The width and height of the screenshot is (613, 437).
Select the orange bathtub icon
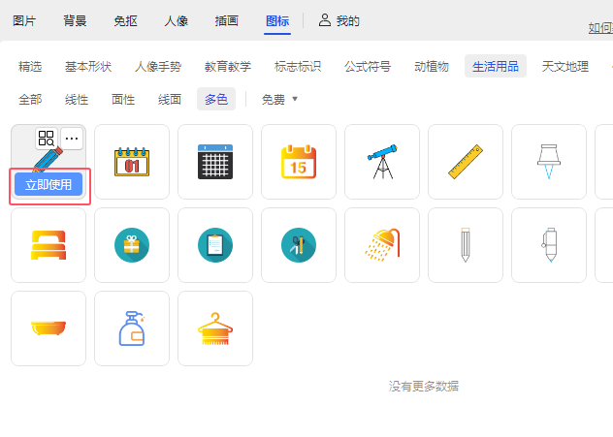click(x=48, y=328)
